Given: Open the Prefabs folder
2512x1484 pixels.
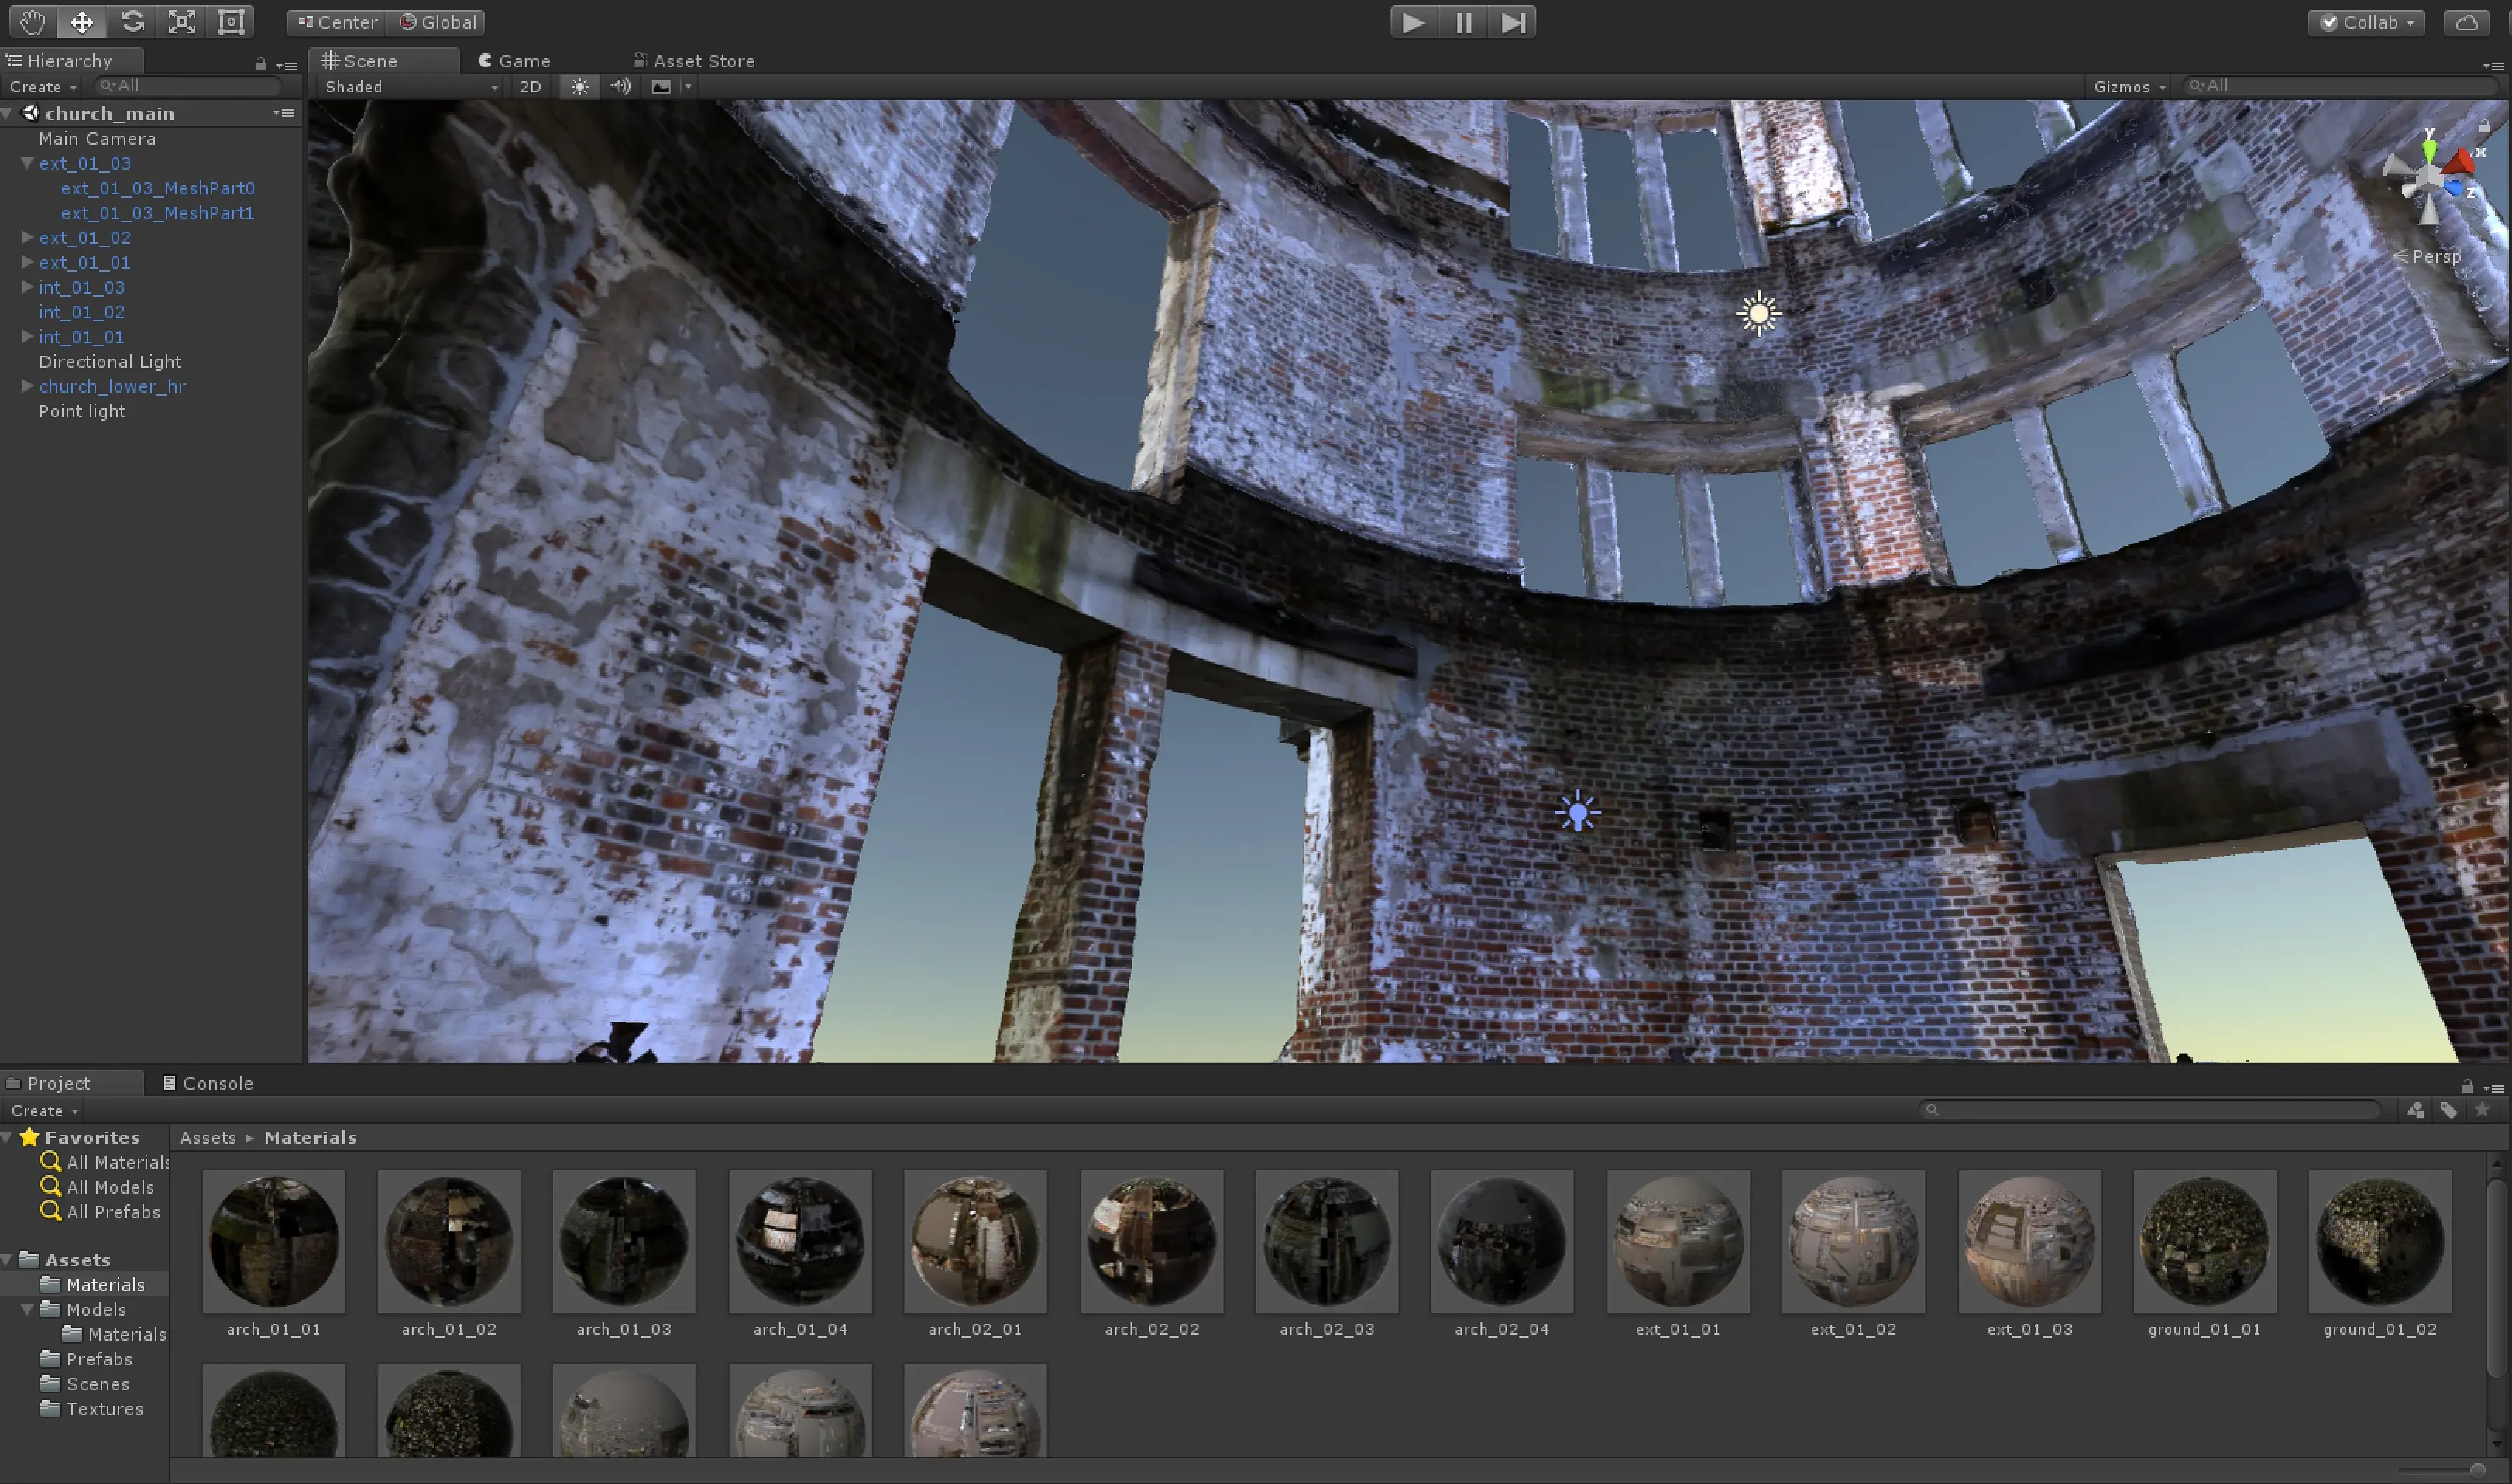Looking at the screenshot, I should point(87,1359).
